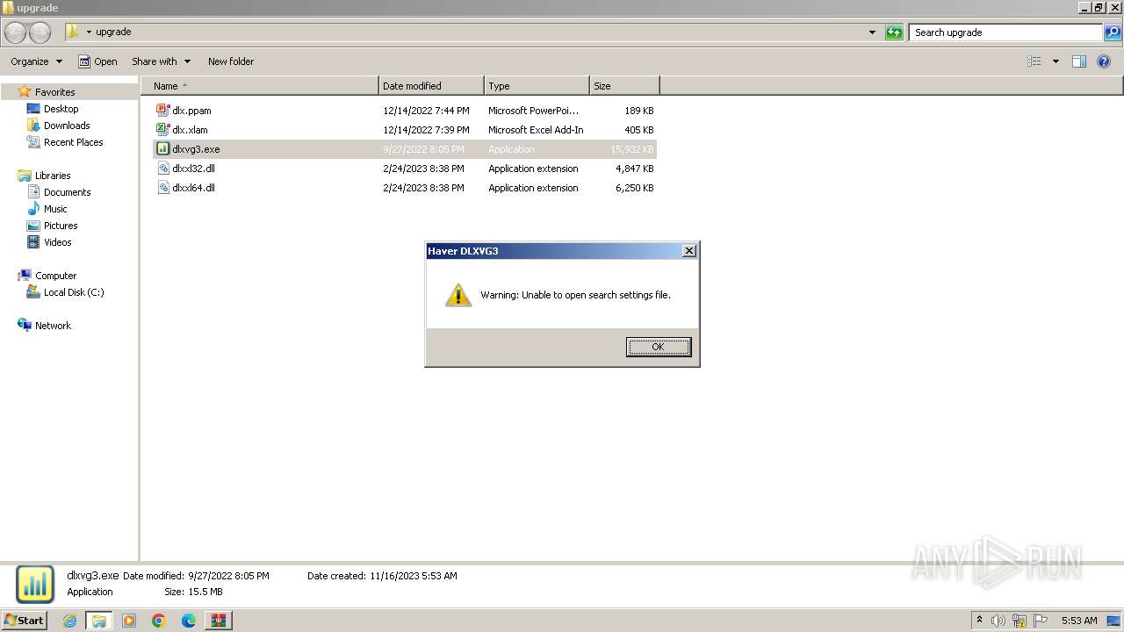Click the search magnifier icon
The width and height of the screenshot is (1124, 632).
click(x=1113, y=32)
